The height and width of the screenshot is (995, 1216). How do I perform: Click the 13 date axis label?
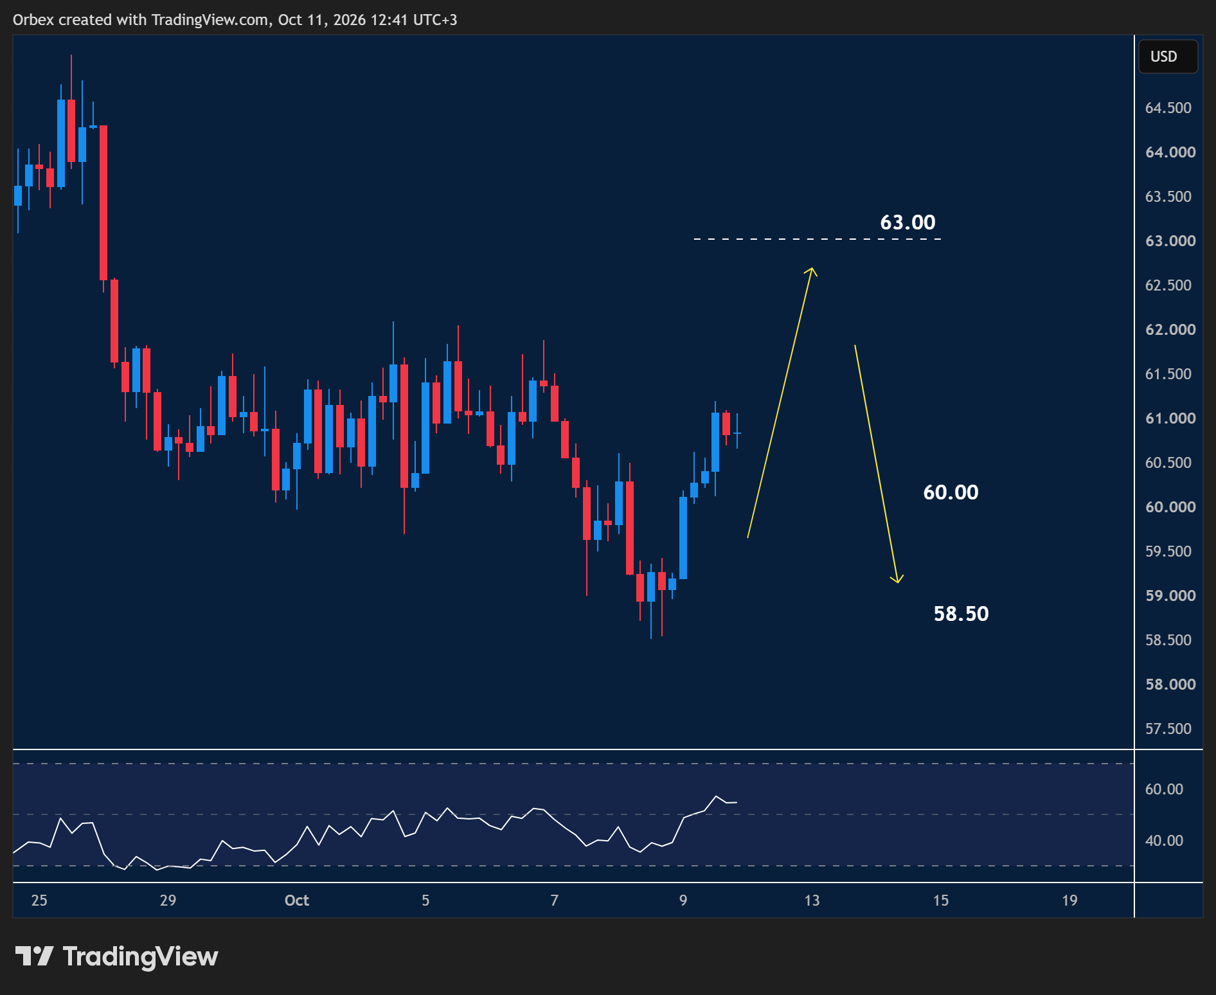pyautogui.click(x=812, y=901)
